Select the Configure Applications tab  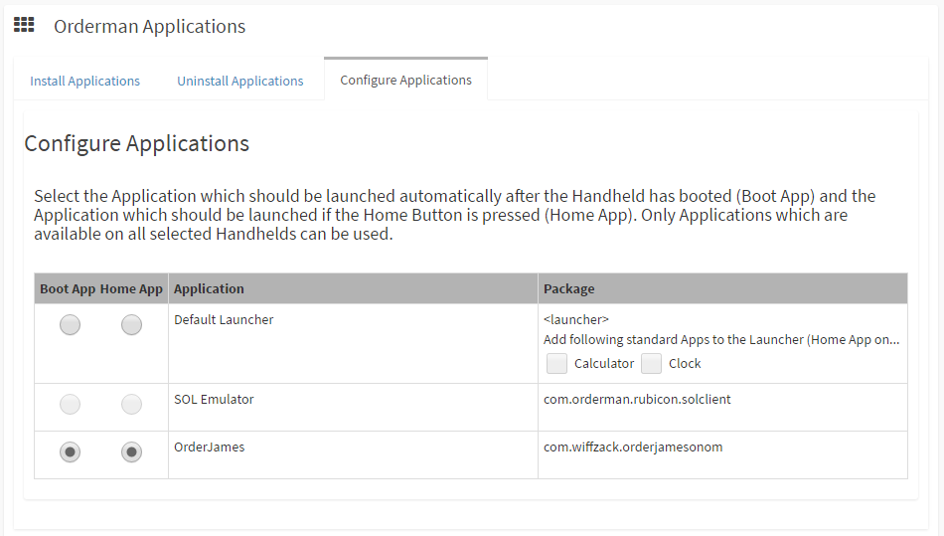tap(405, 80)
